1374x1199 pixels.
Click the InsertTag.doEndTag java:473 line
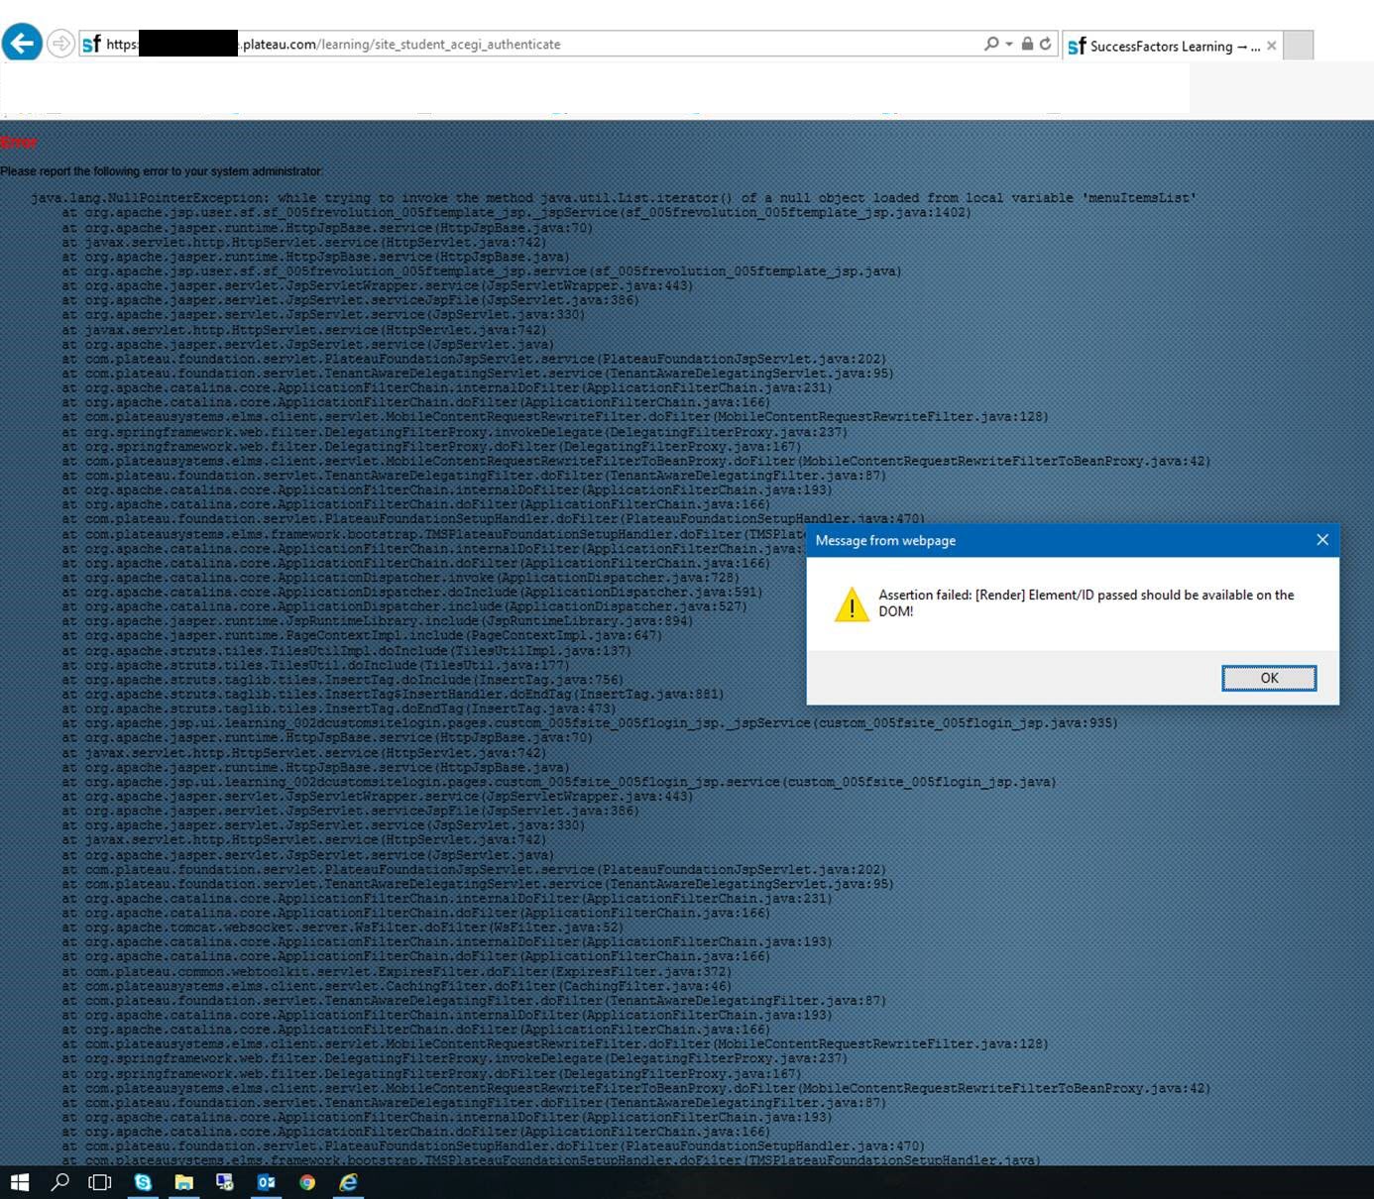click(x=339, y=708)
